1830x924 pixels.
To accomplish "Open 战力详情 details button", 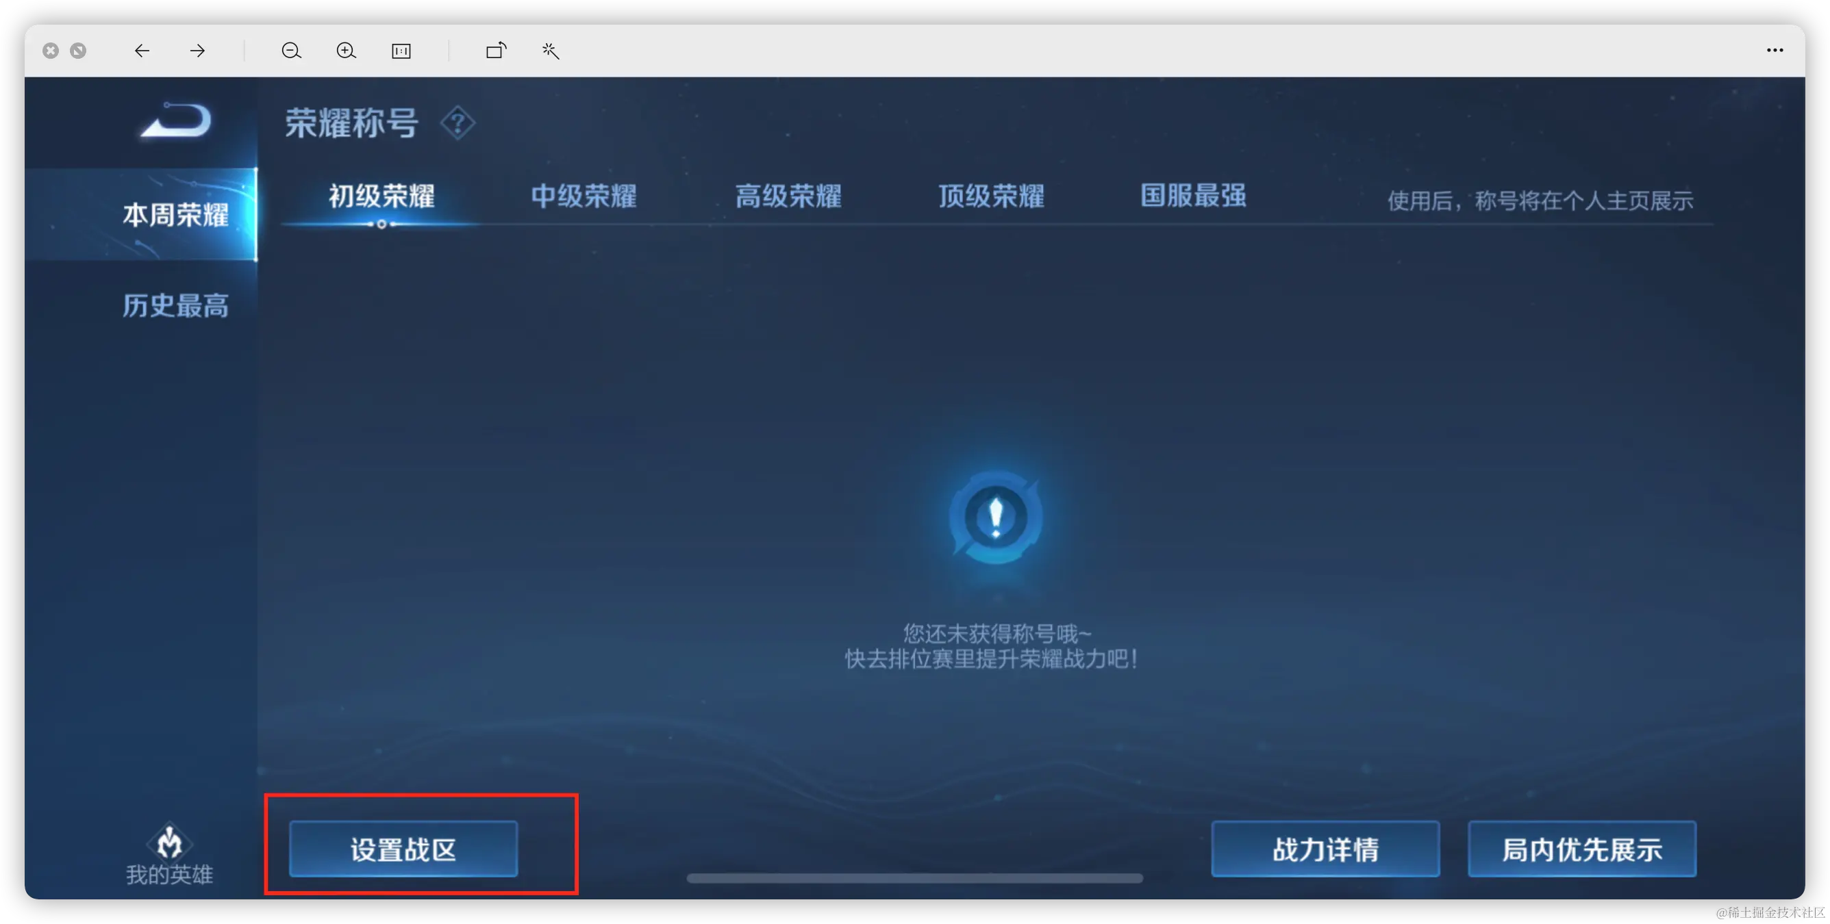I will 1325,849.
